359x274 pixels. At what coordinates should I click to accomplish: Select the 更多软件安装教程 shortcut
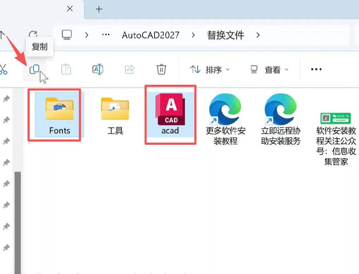(226, 119)
